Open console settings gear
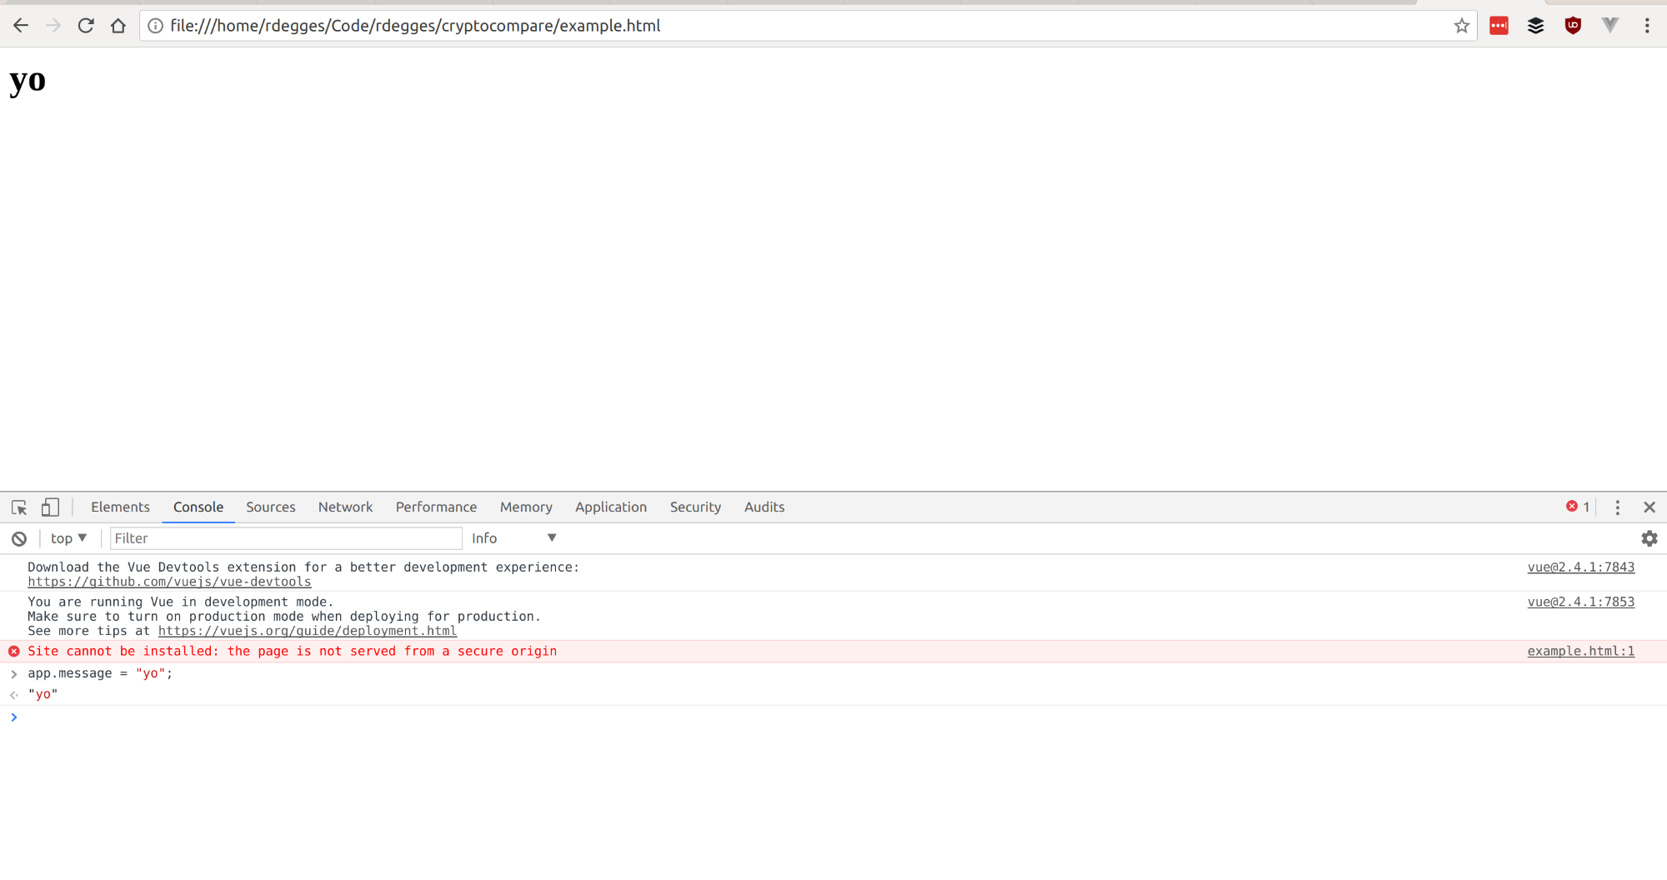 [x=1649, y=539]
